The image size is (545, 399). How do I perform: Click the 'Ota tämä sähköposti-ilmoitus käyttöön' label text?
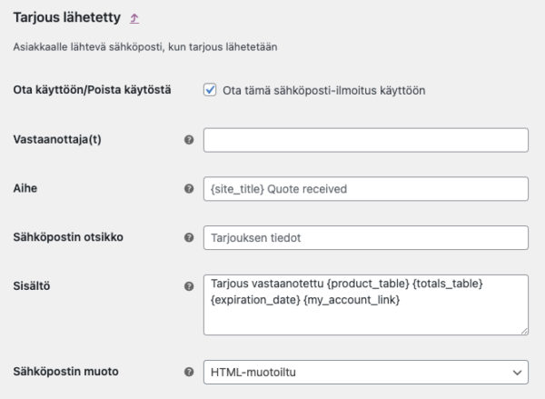click(x=324, y=91)
